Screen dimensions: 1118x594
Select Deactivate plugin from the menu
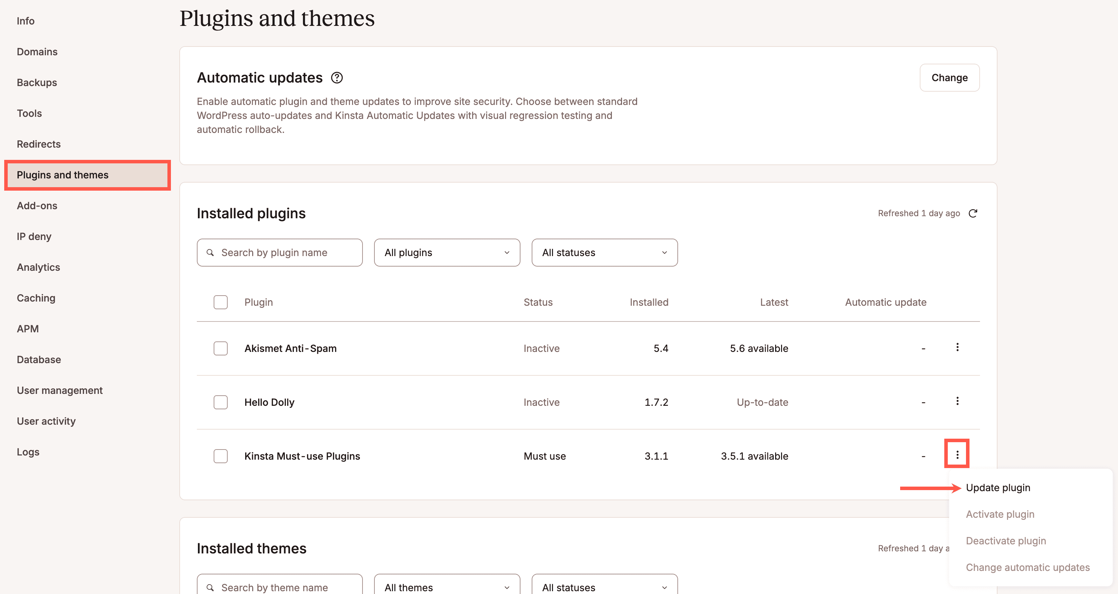[1006, 540]
